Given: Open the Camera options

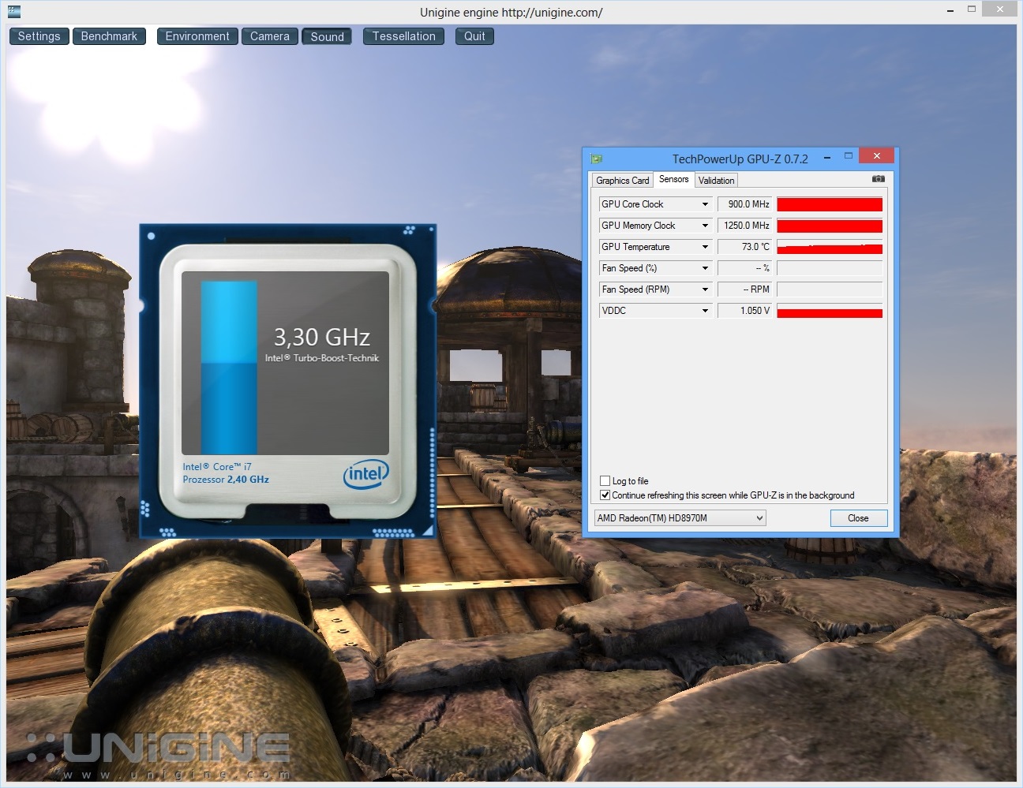Looking at the screenshot, I should tap(270, 36).
